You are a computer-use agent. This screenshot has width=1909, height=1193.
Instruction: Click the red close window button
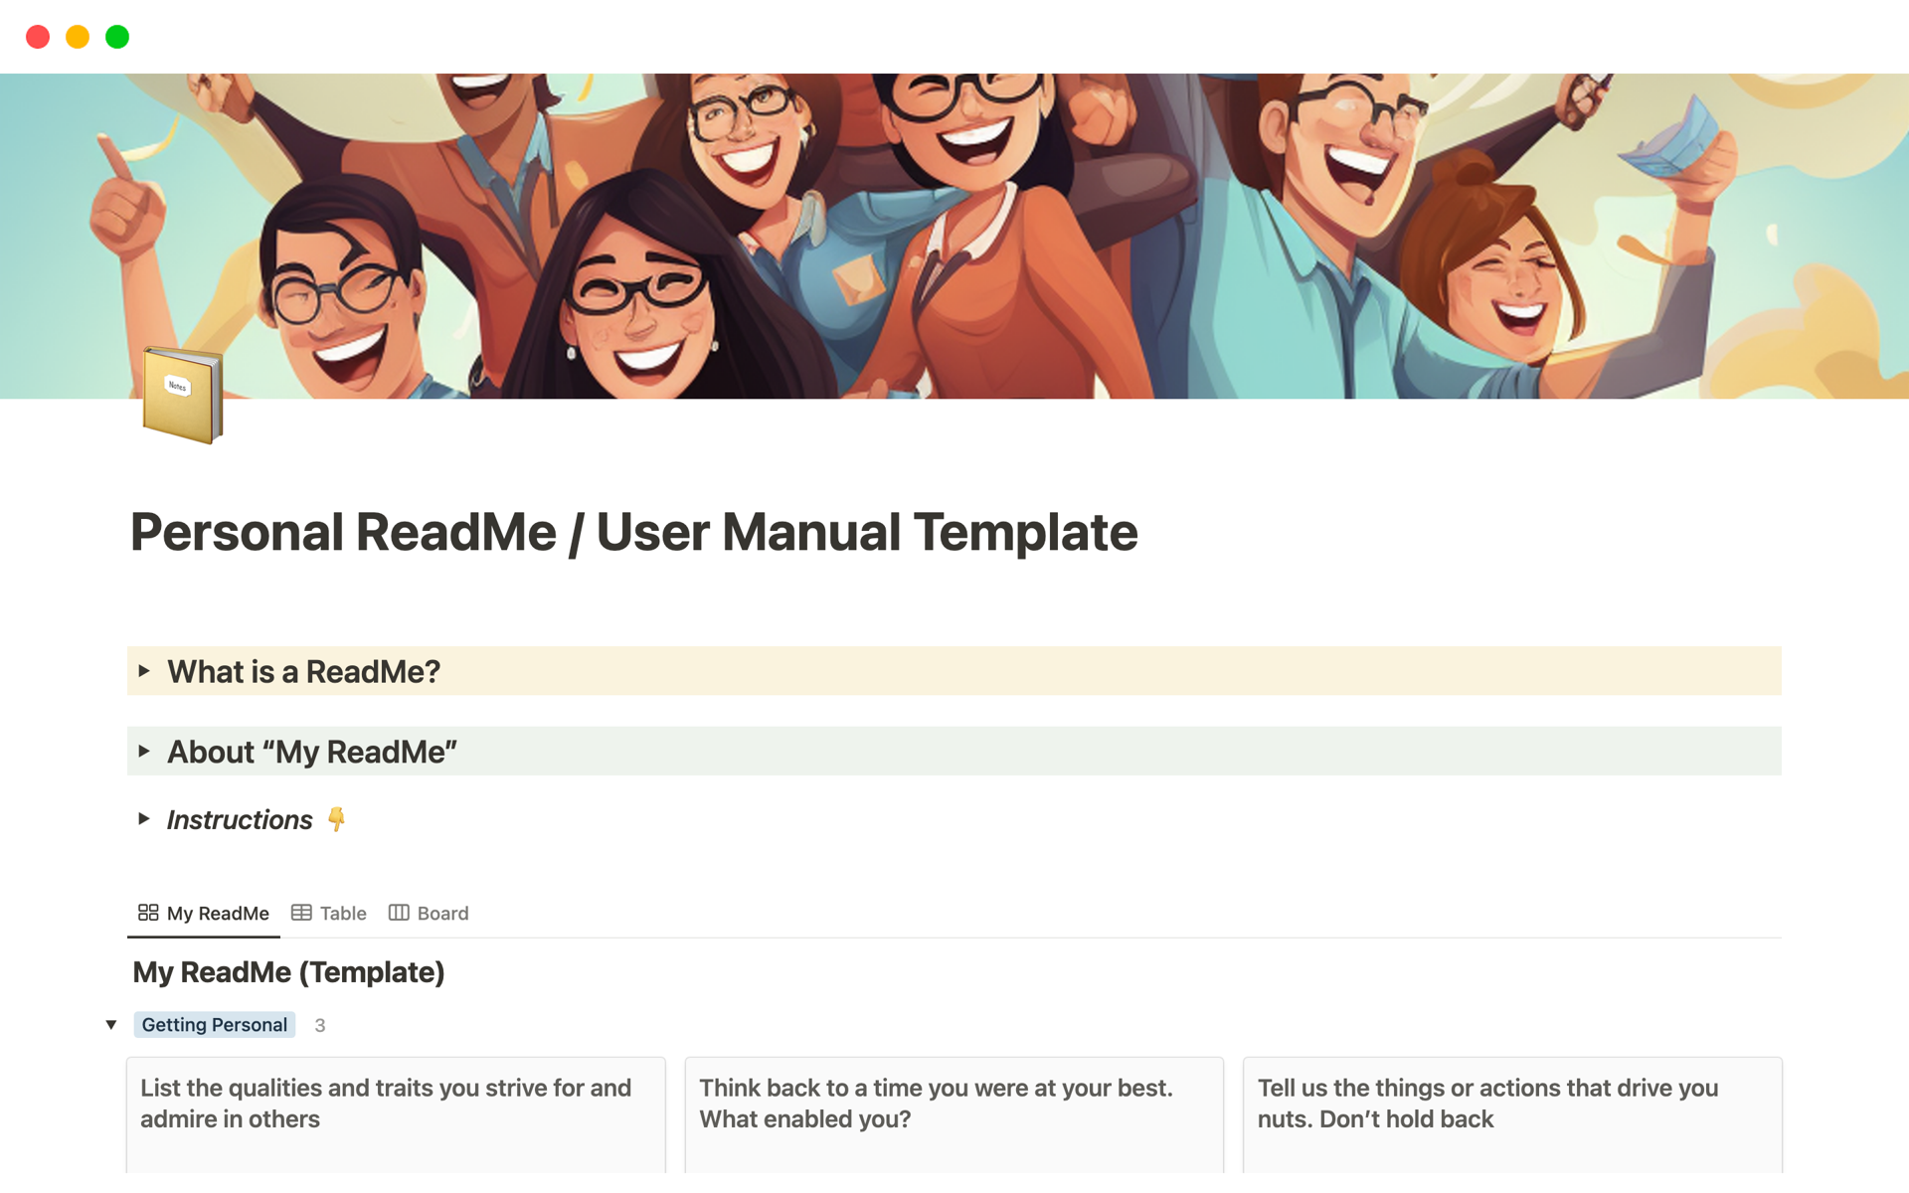[38, 37]
